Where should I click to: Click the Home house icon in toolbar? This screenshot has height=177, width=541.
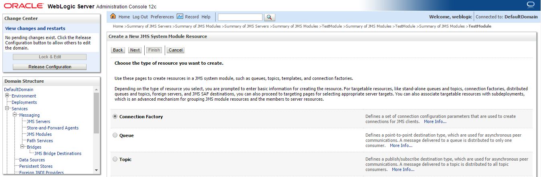(x=113, y=16)
